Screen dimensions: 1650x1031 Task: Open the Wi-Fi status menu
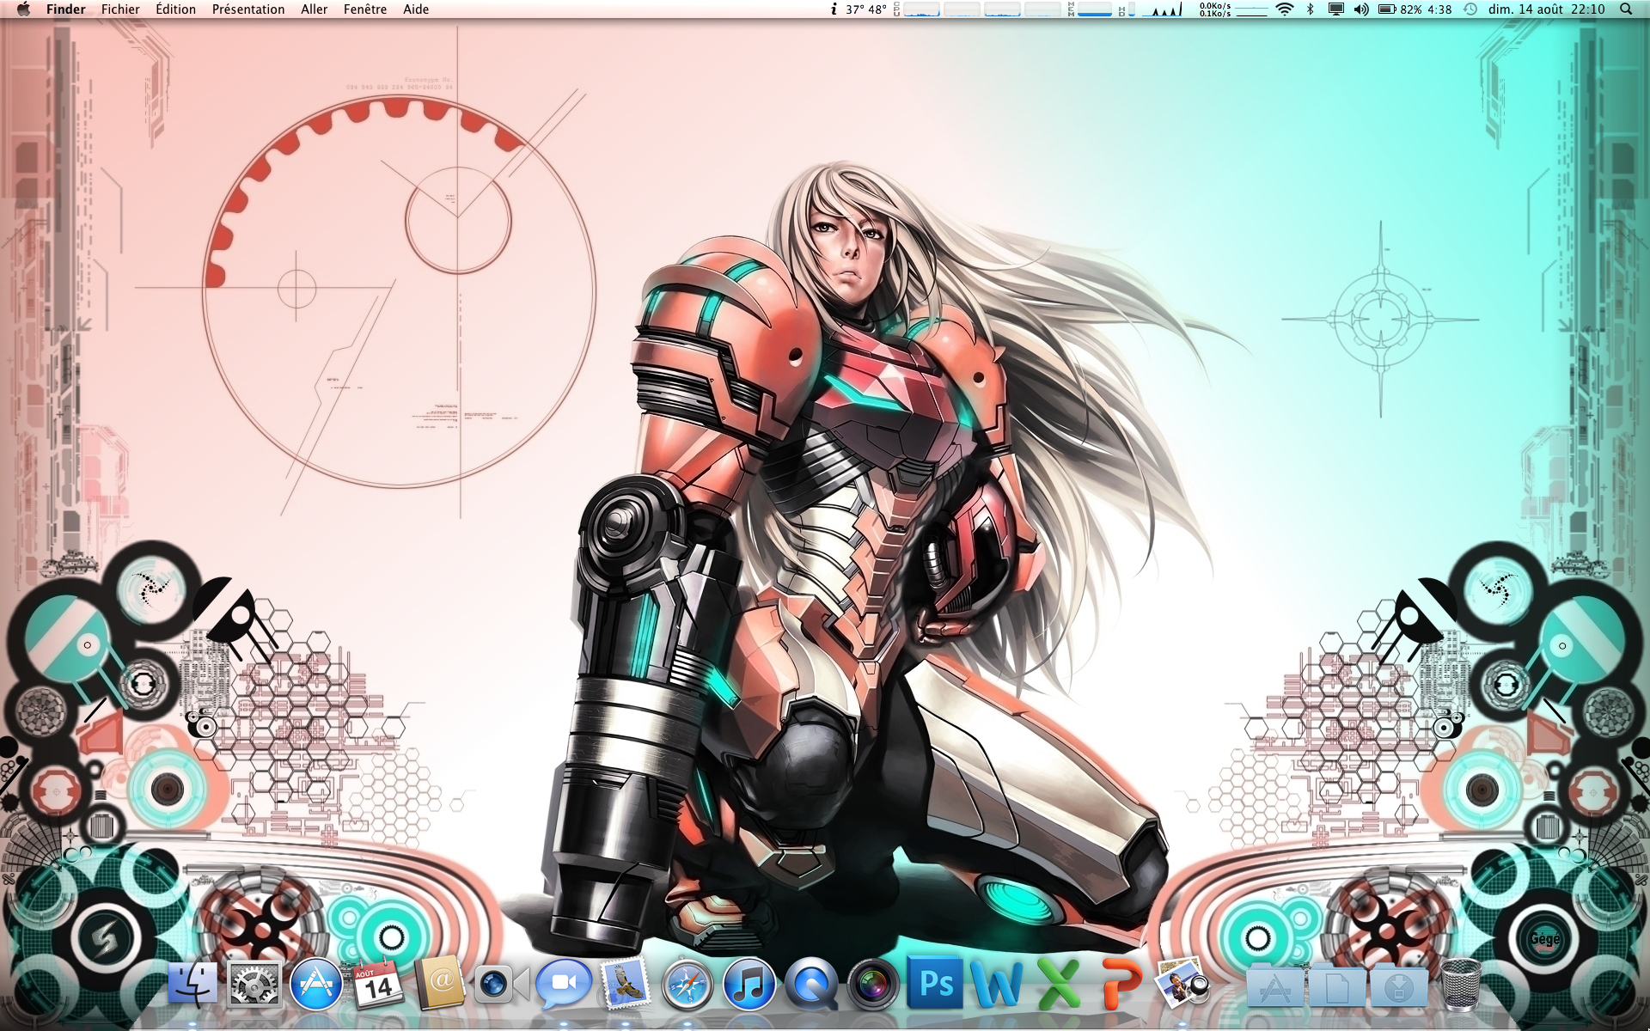click(1285, 9)
